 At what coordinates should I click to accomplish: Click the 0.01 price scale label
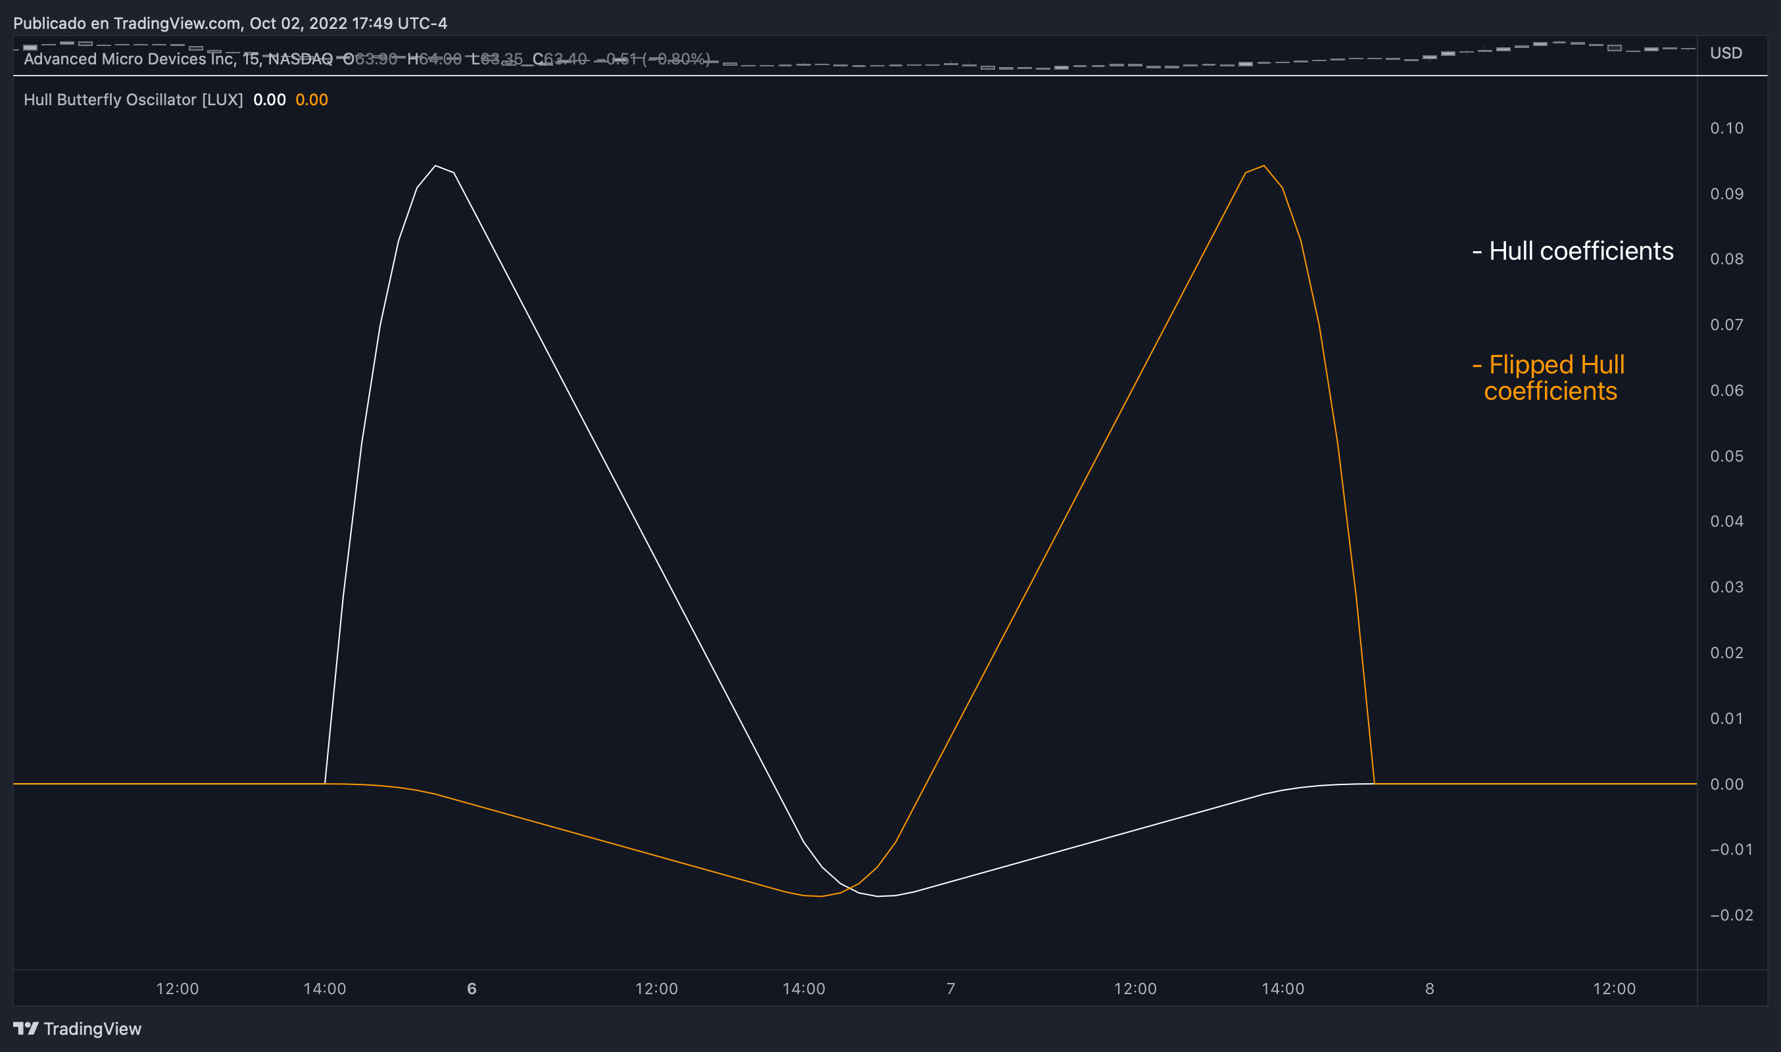coord(1726,719)
